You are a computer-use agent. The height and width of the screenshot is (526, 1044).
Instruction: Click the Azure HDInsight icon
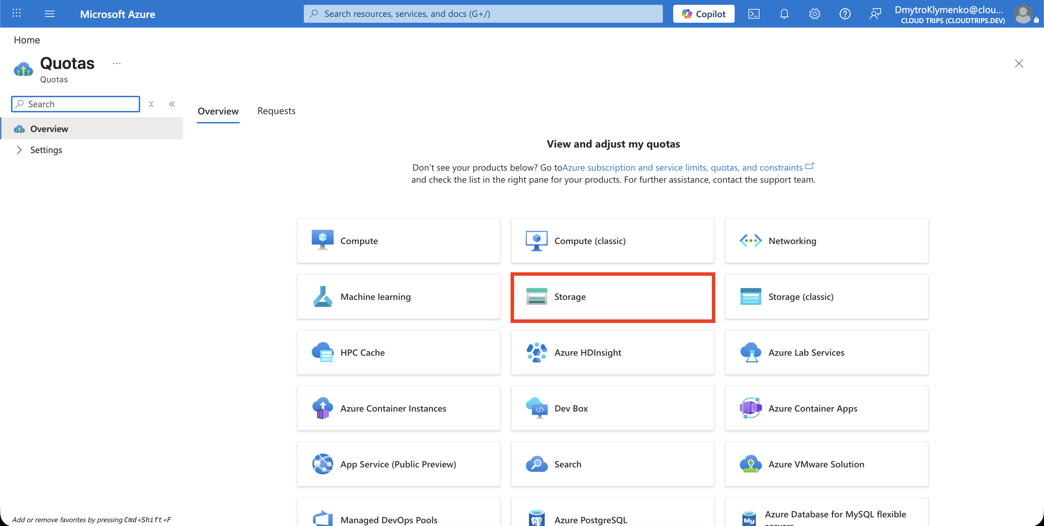pos(536,352)
